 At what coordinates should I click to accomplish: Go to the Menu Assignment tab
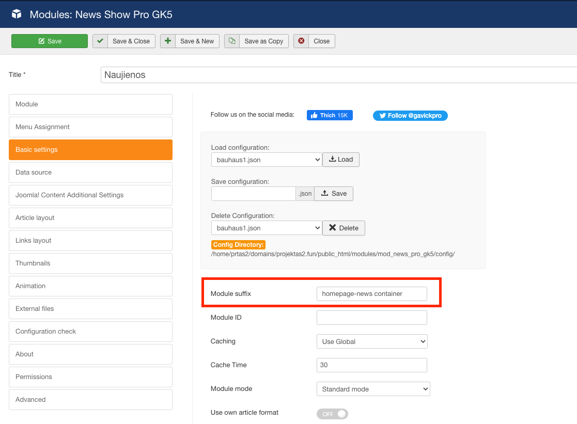coord(90,127)
